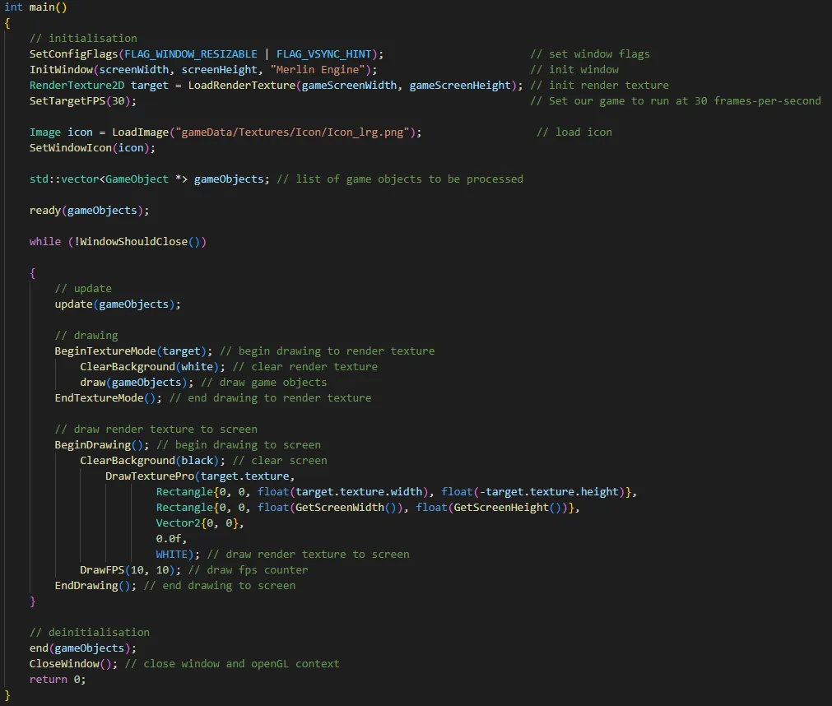The image size is (832, 706).
Task: Place cursor on SetTargetFPS call
Action: tap(67, 100)
